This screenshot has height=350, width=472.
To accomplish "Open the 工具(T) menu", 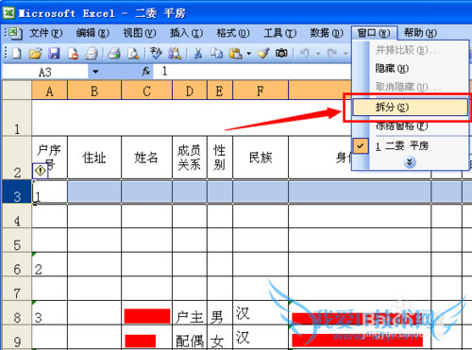I will click(279, 33).
